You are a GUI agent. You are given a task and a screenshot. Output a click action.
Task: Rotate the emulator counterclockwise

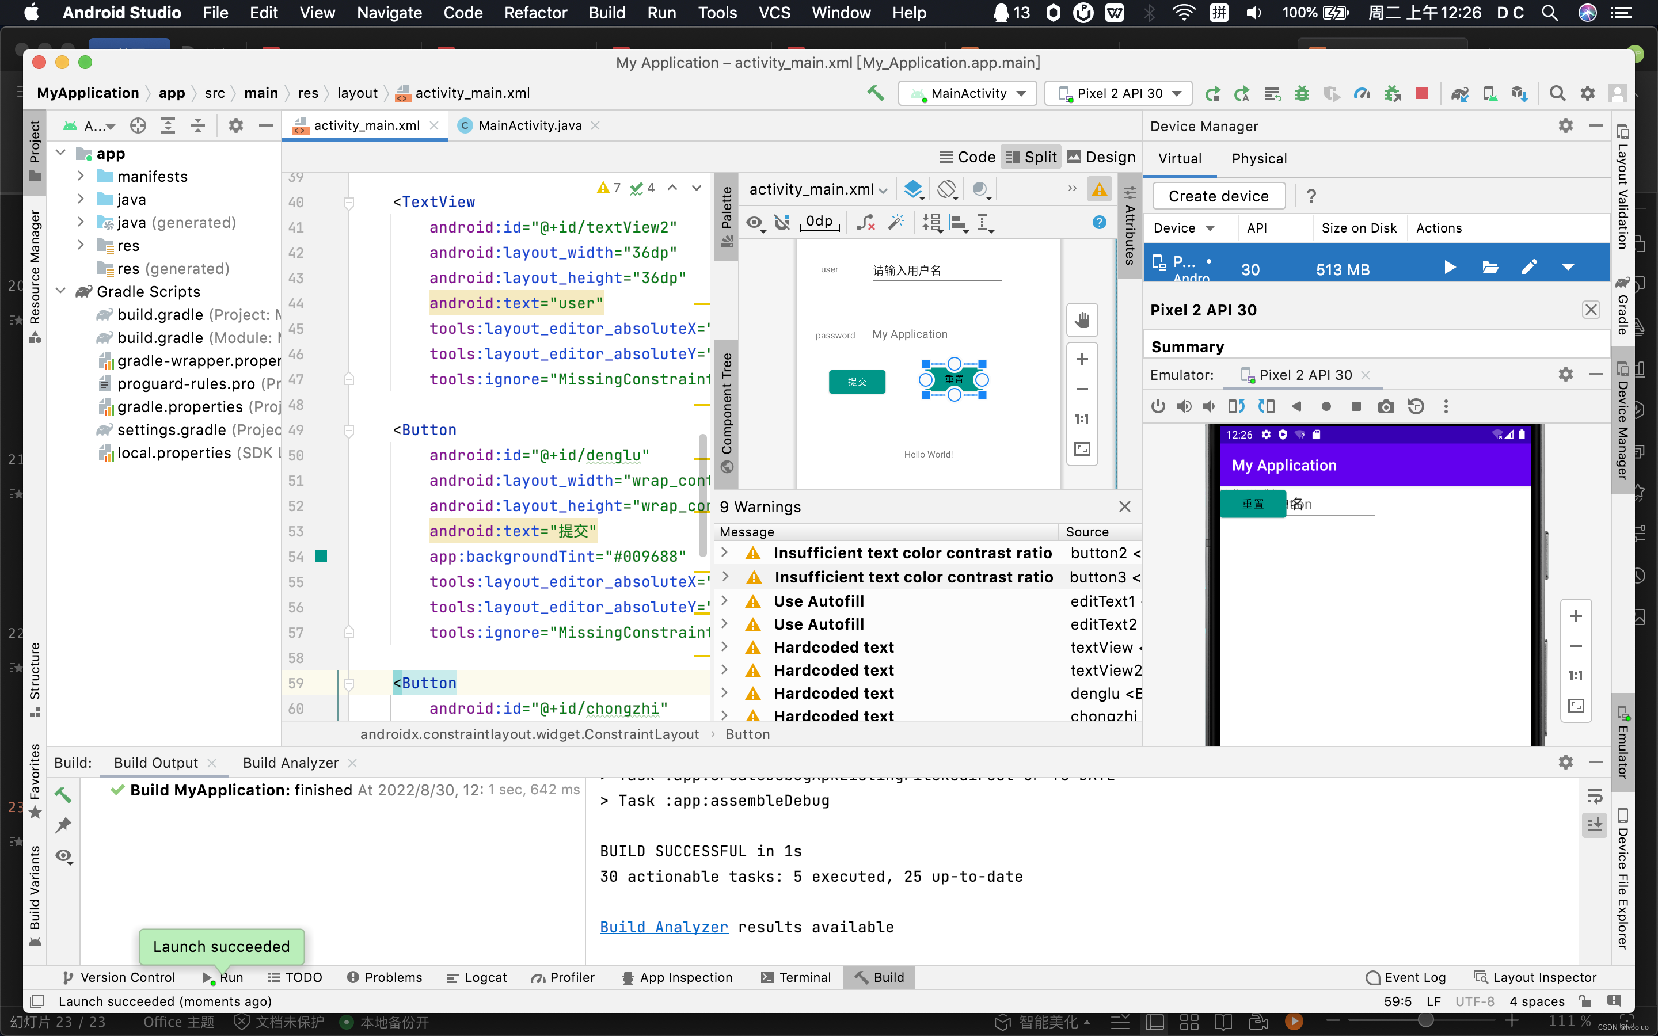pyautogui.click(x=1237, y=406)
